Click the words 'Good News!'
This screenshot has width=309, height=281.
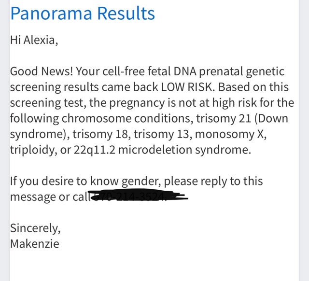42,71
